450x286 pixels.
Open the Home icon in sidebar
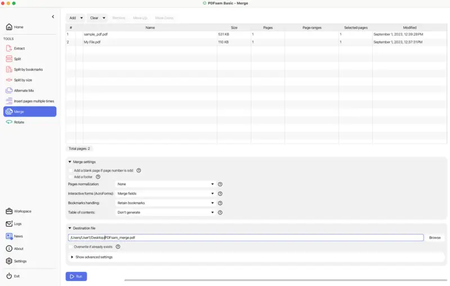(9, 26)
